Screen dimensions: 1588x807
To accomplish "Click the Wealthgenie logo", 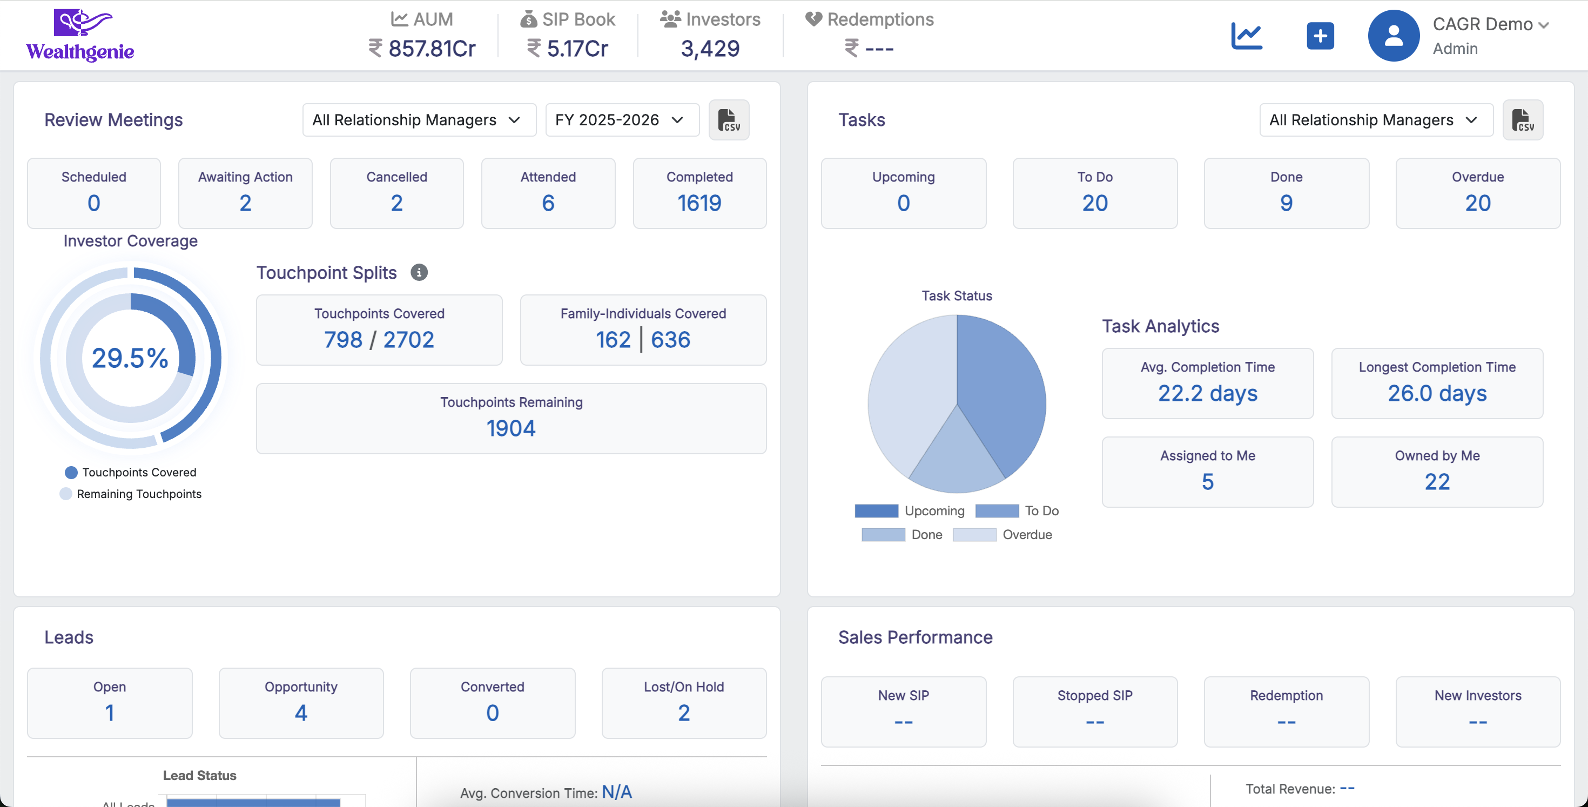I will point(80,35).
